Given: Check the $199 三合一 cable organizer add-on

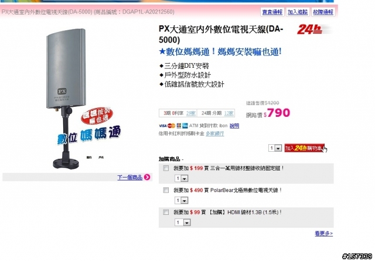Looking at the screenshot, I should tap(166, 168).
